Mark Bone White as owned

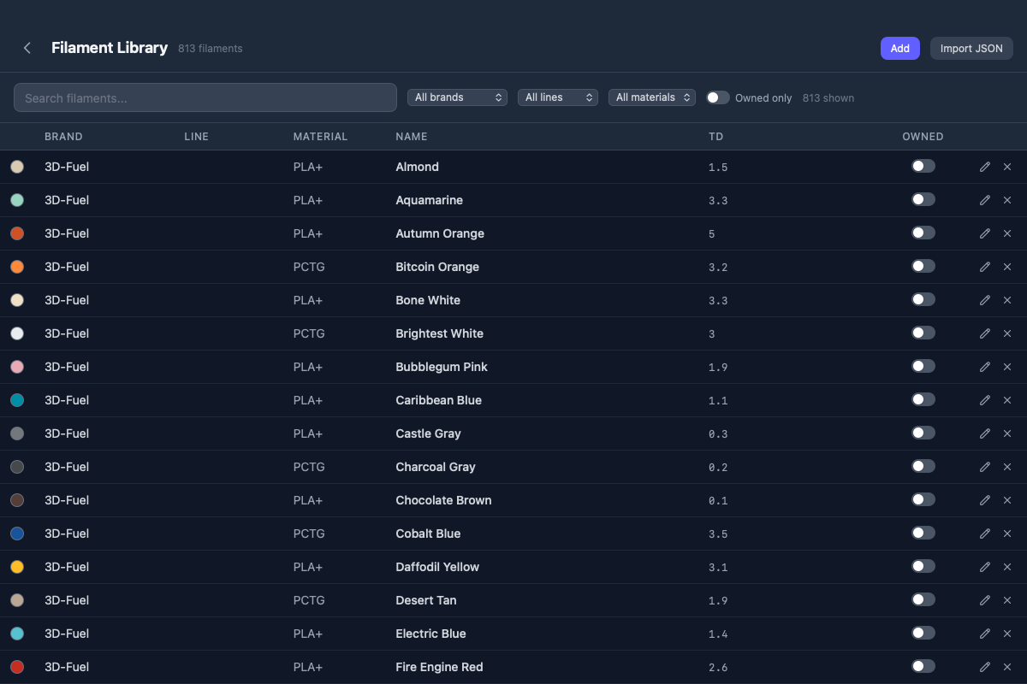[923, 299]
